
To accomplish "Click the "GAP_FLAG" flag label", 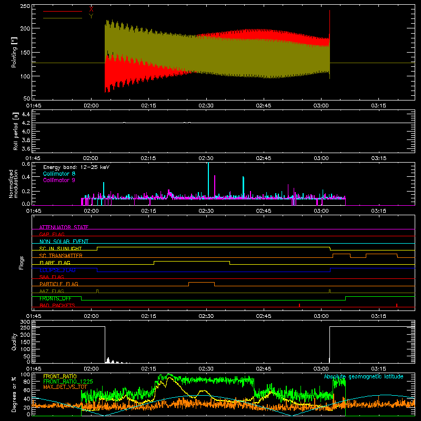I will [52, 234].
